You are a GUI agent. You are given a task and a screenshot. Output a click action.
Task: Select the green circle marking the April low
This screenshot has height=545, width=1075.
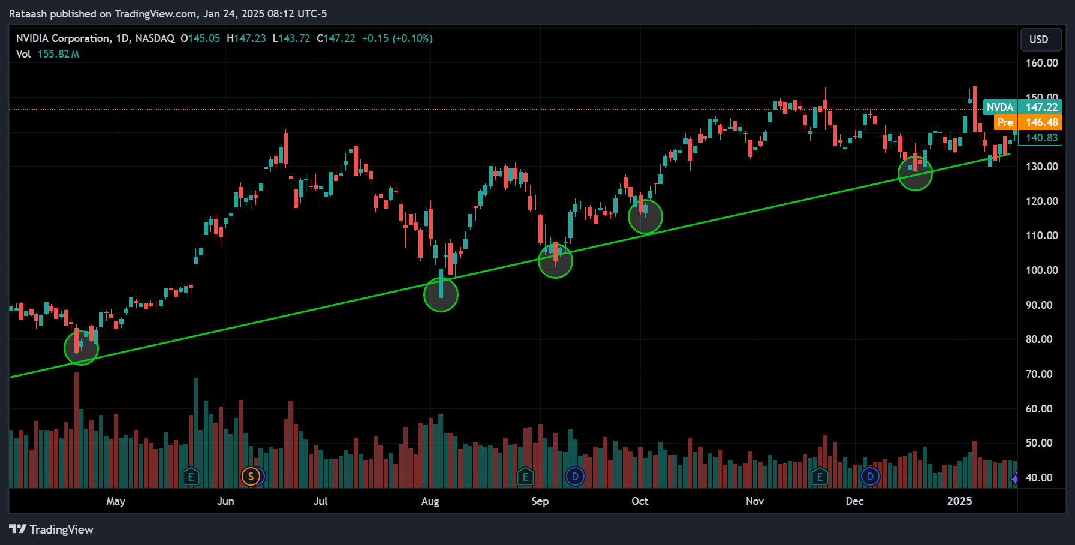point(81,348)
